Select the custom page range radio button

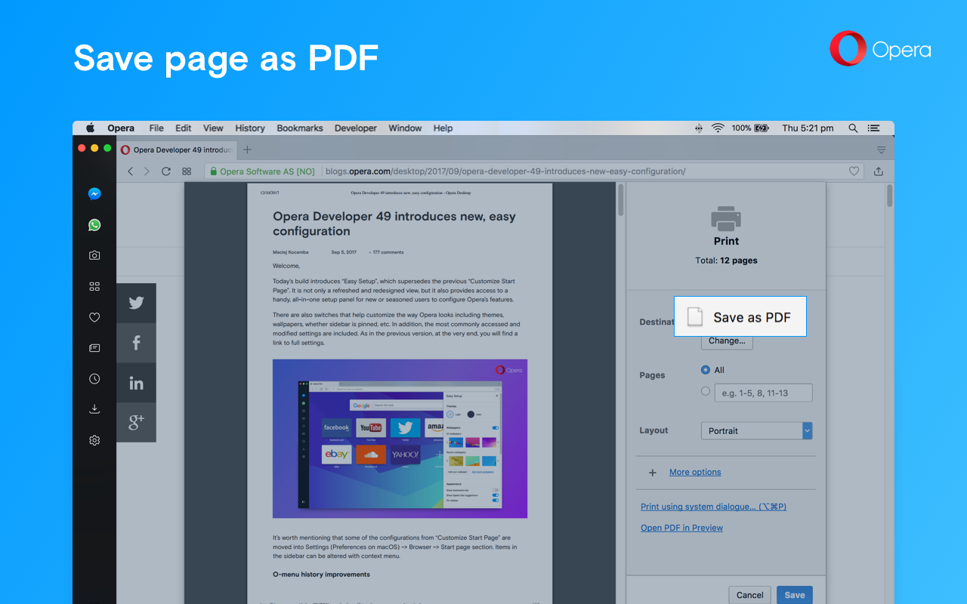click(x=706, y=391)
